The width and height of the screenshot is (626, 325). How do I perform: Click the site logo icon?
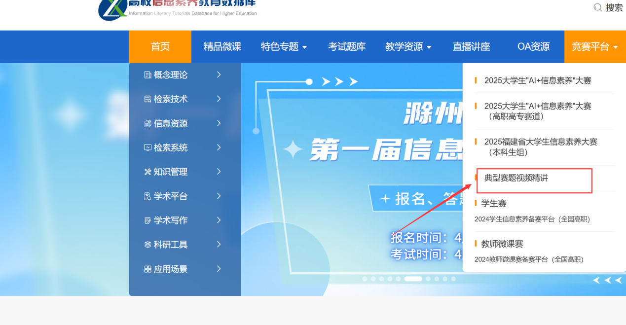pyautogui.click(x=112, y=9)
